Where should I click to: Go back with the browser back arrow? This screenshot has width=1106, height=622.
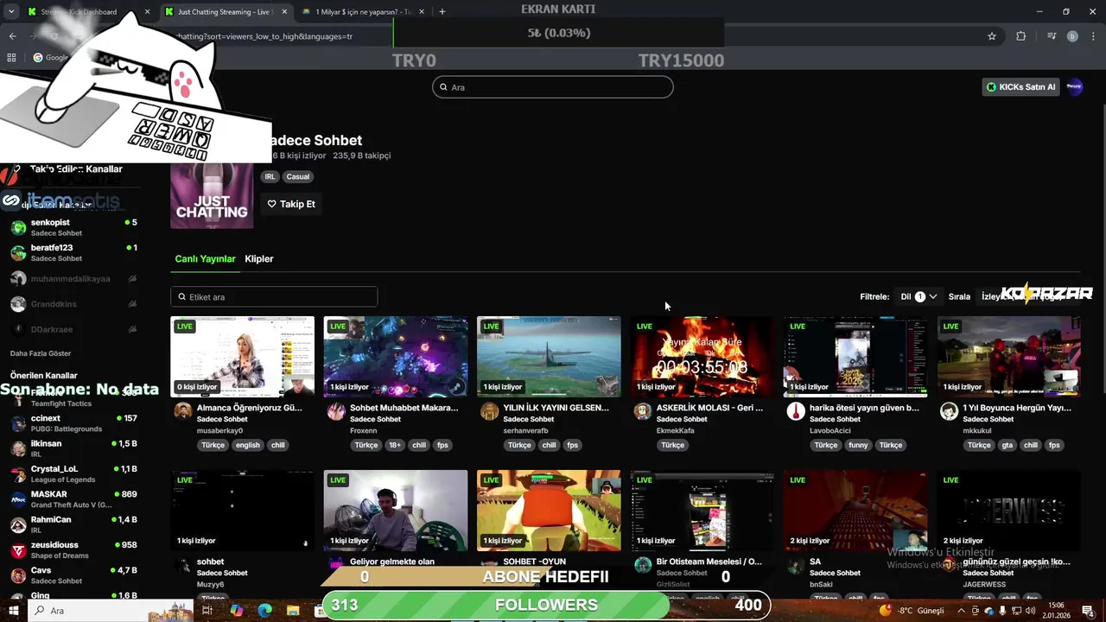tap(12, 36)
